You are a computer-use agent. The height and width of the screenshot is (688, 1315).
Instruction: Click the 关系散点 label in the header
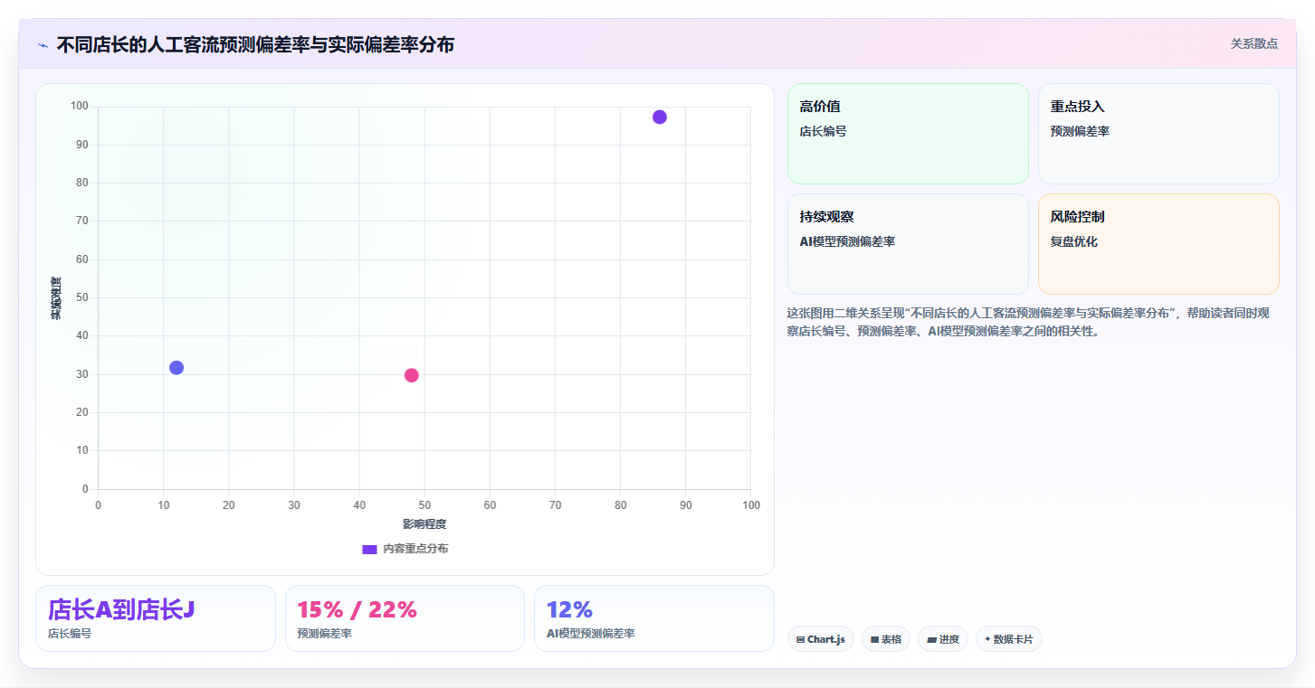1253,43
